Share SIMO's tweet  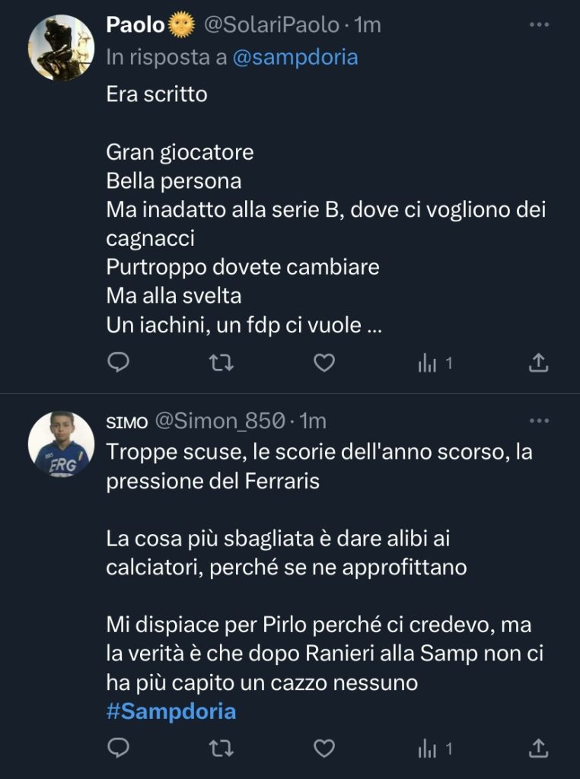(538, 749)
